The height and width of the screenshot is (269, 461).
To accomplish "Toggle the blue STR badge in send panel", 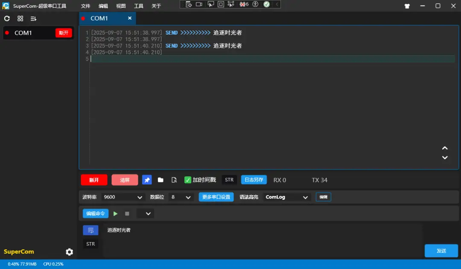I will tap(90, 230).
